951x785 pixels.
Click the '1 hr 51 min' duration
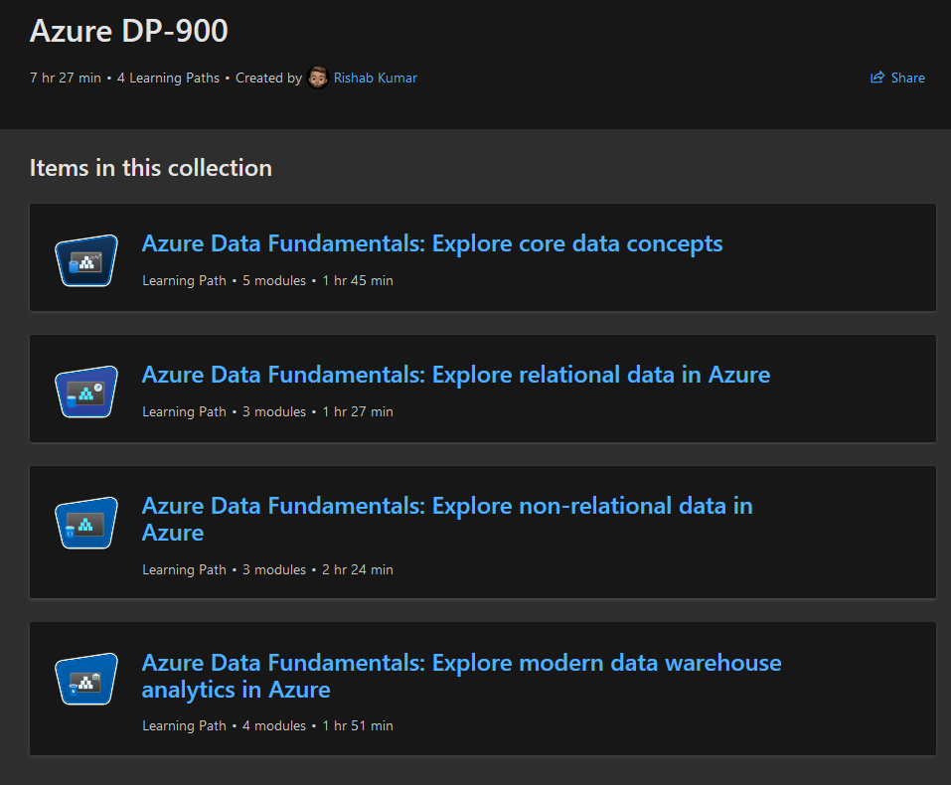[357, 725]
